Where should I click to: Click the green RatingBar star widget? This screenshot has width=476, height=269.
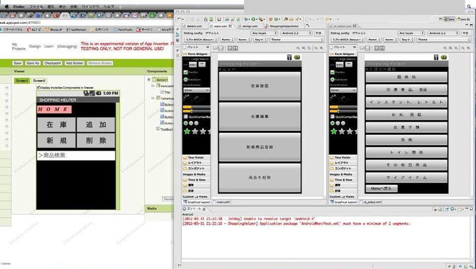click(187, 131)
